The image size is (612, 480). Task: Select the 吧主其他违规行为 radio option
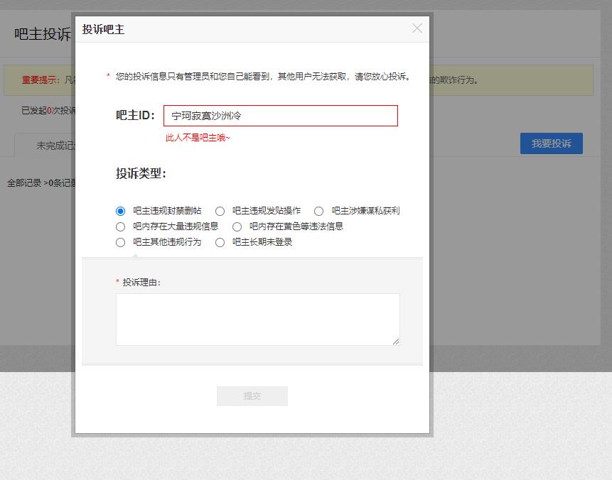coord(120,242)
